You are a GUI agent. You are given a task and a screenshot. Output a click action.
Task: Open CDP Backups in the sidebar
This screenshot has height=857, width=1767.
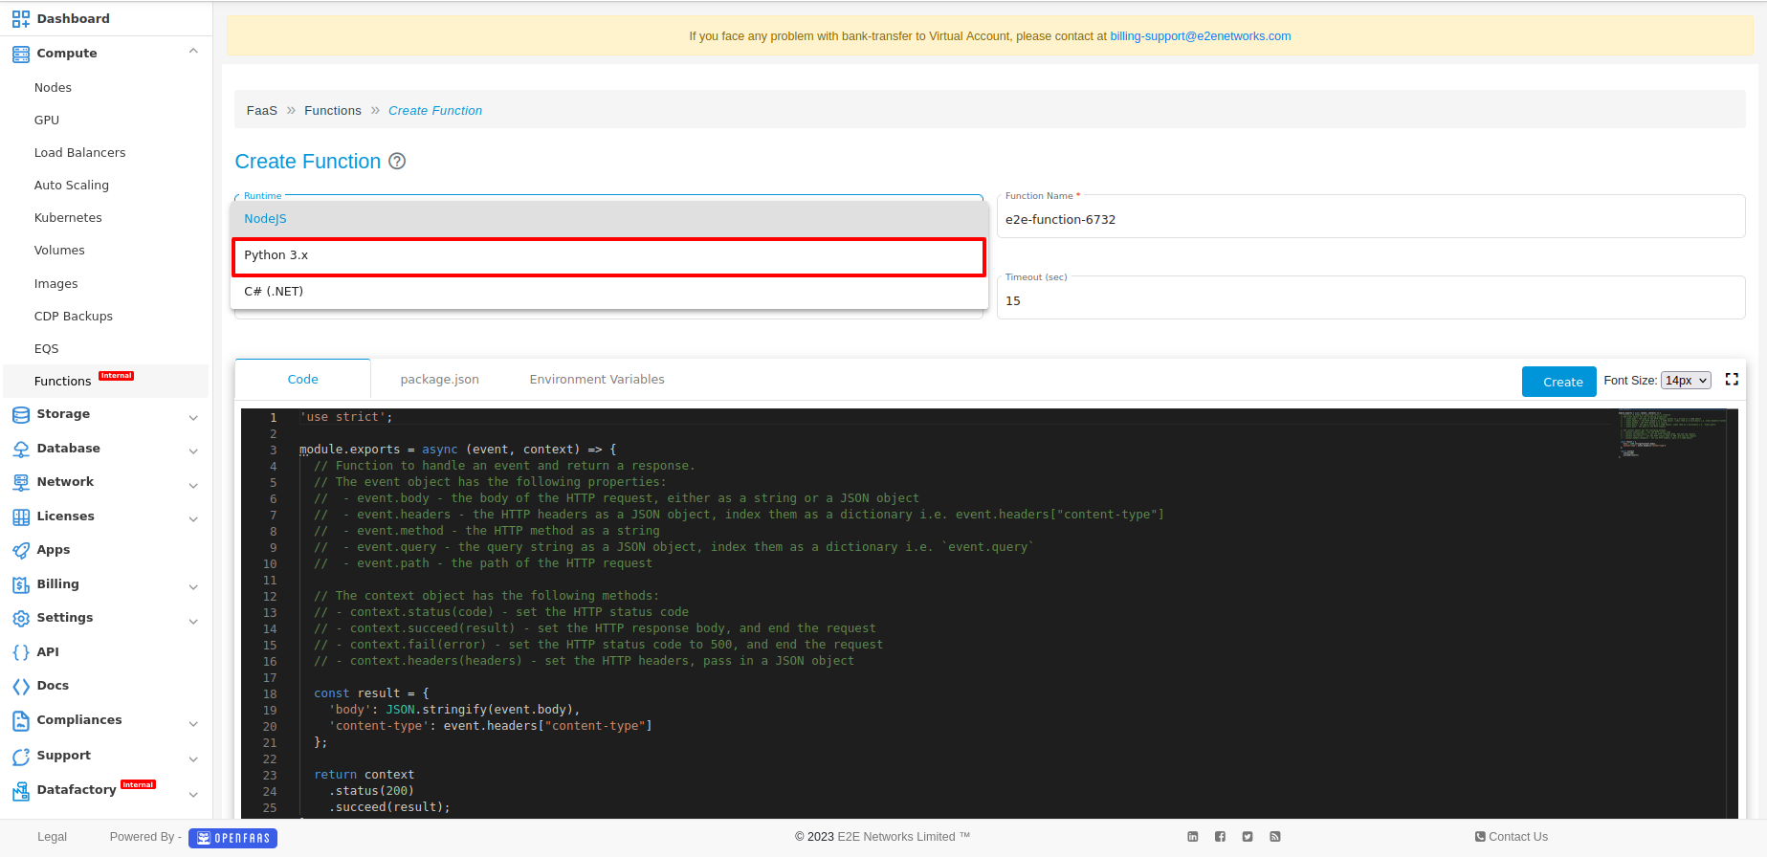(74, 317)
